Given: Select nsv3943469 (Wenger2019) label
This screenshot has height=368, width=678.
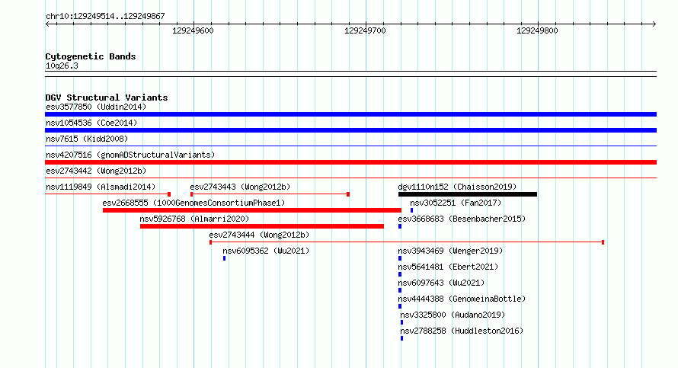Looking at the screenshot, I should click(450, 251).
